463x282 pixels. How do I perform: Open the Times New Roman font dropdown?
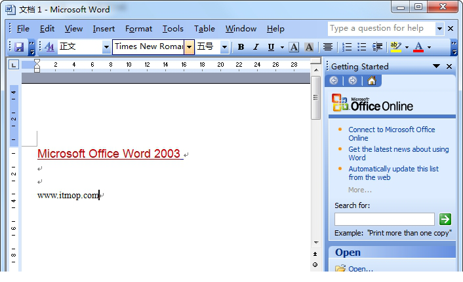tap(190, 47)
